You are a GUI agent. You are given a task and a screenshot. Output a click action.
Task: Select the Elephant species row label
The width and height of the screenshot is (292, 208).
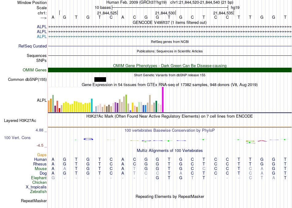point(39,178)
